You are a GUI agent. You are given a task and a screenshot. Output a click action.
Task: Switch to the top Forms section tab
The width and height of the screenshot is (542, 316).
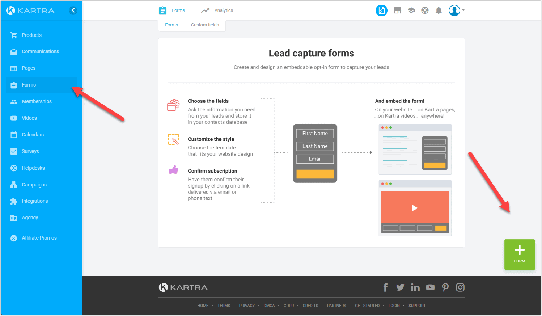pos(172,10)
